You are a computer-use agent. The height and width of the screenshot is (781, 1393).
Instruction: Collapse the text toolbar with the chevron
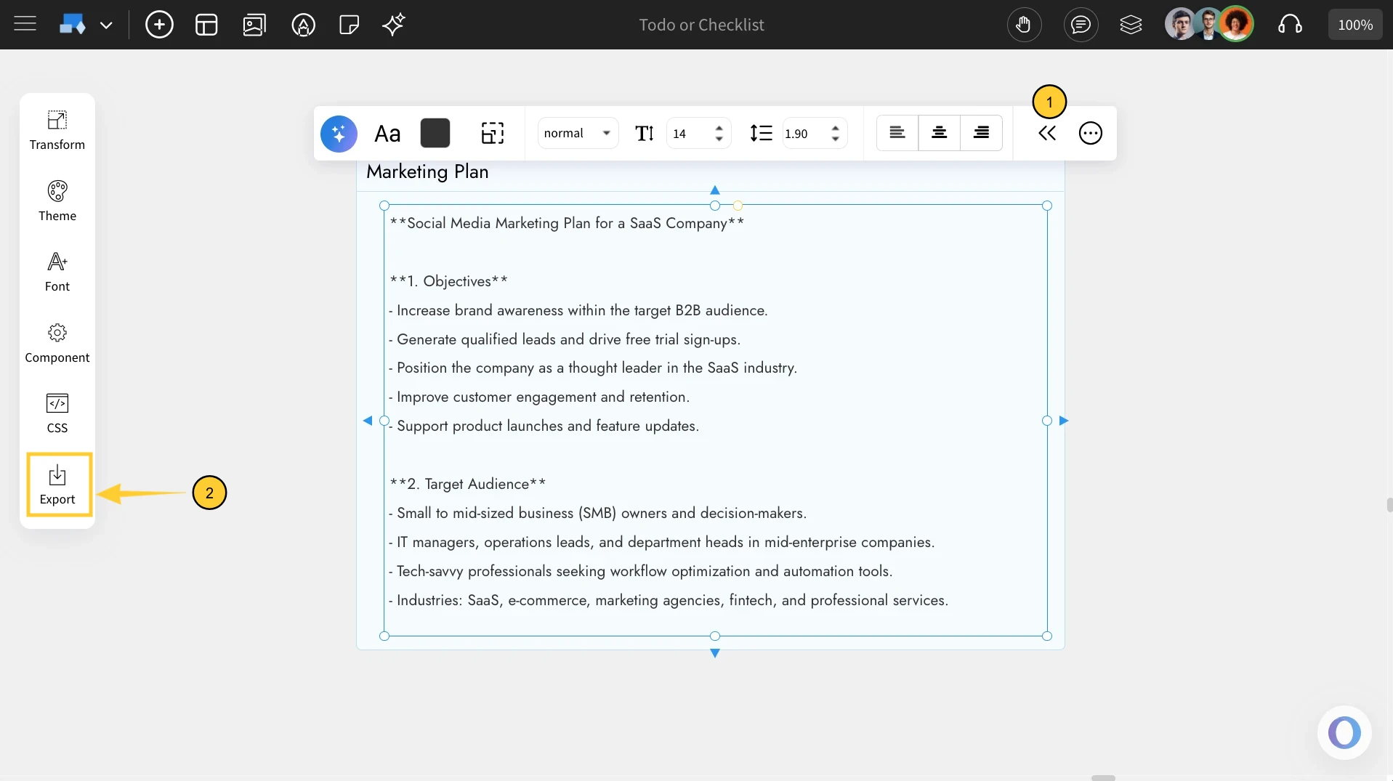pyautogui.click(x=1046, y=133)
